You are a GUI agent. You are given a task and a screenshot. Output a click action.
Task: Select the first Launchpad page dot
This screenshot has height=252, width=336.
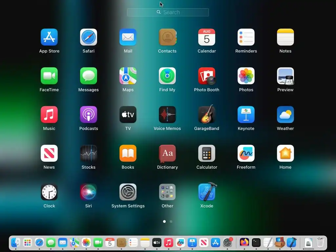[x=164, y=221]
